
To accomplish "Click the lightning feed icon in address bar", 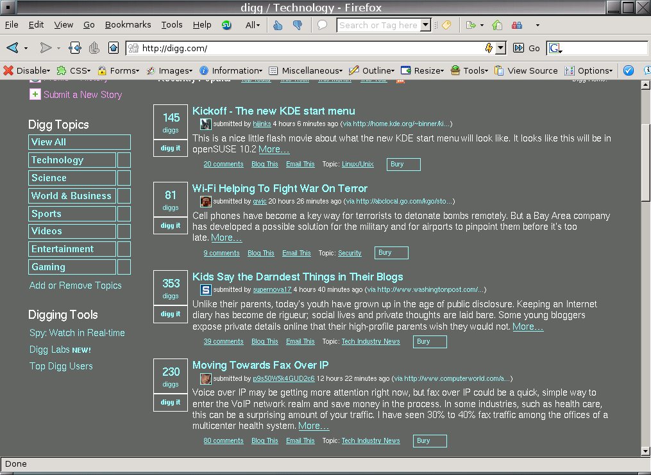I will 489,48.
